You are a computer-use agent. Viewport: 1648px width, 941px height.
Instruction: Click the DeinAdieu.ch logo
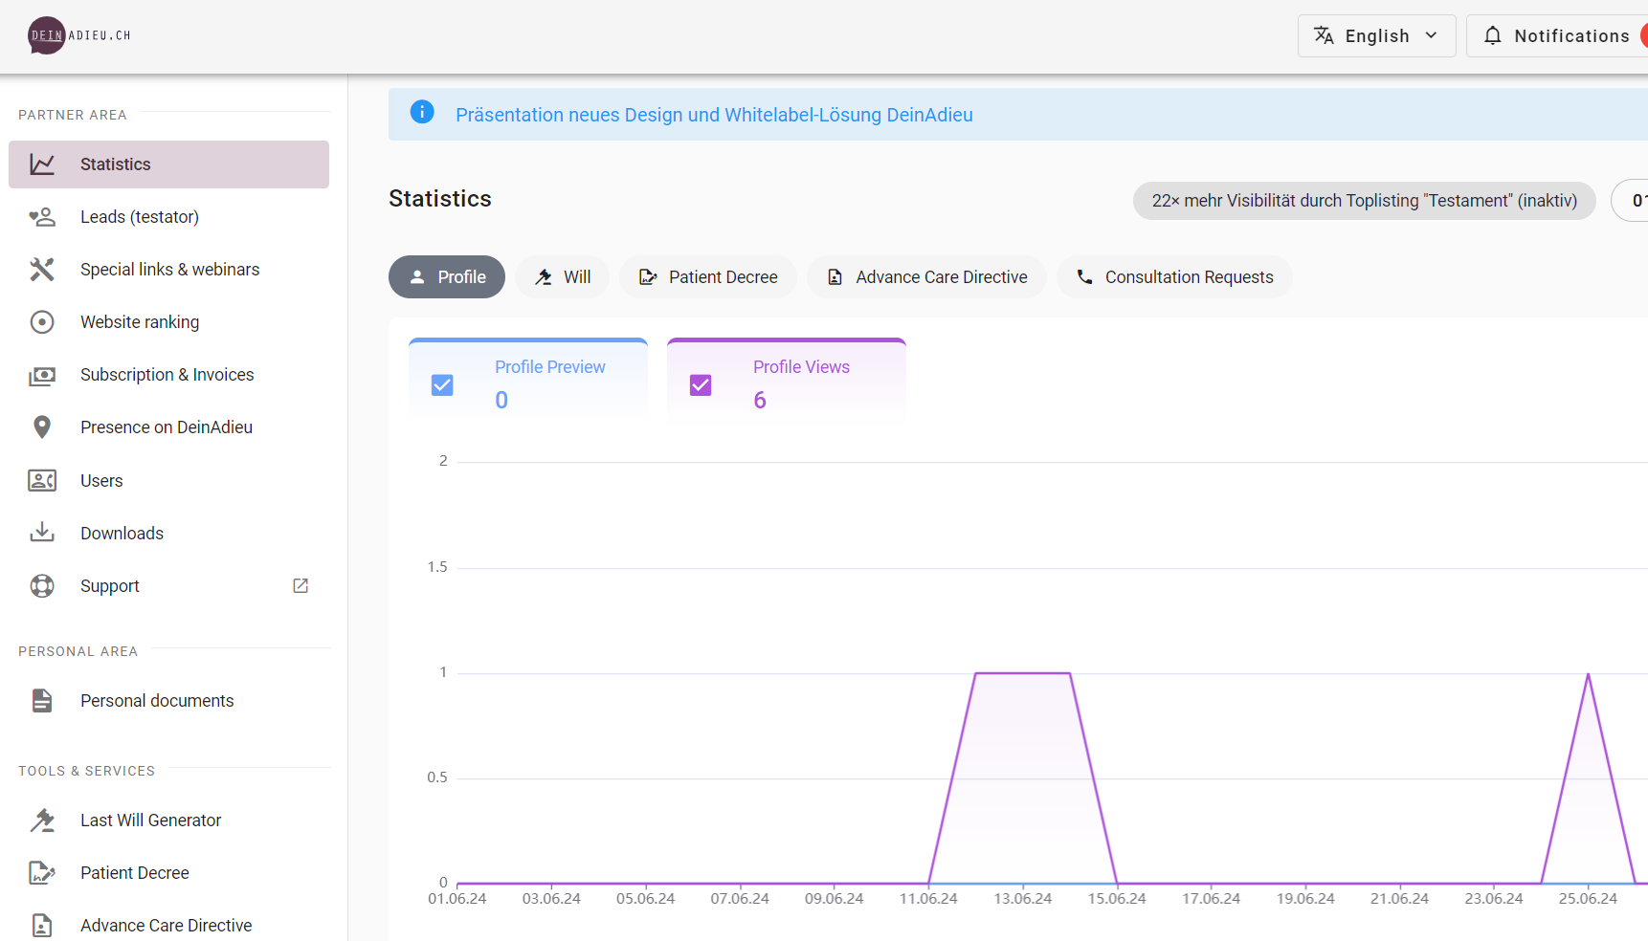[x=78, y=35]
